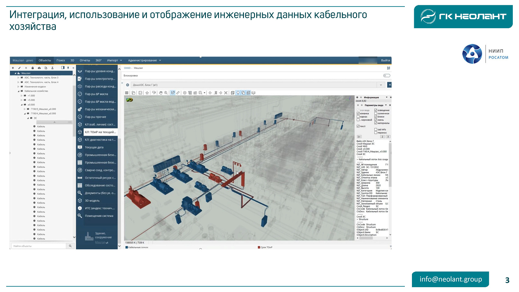Uncheck the освещение checkbox
Viewport: 519px width, 292px height.
(x=376, y=110)
